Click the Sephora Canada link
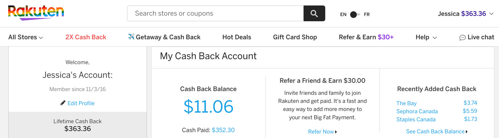This screenshot has width=499, height=138. pyautogui.click(x=417, y=111)
